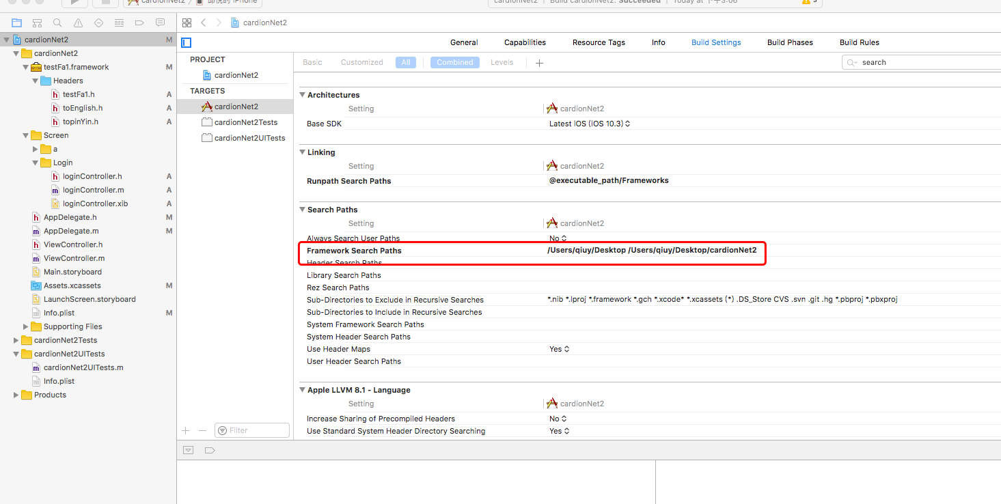Go forward with the jump bar arrow
This screenshot has width=1001, height=504.
coord(219,23)
